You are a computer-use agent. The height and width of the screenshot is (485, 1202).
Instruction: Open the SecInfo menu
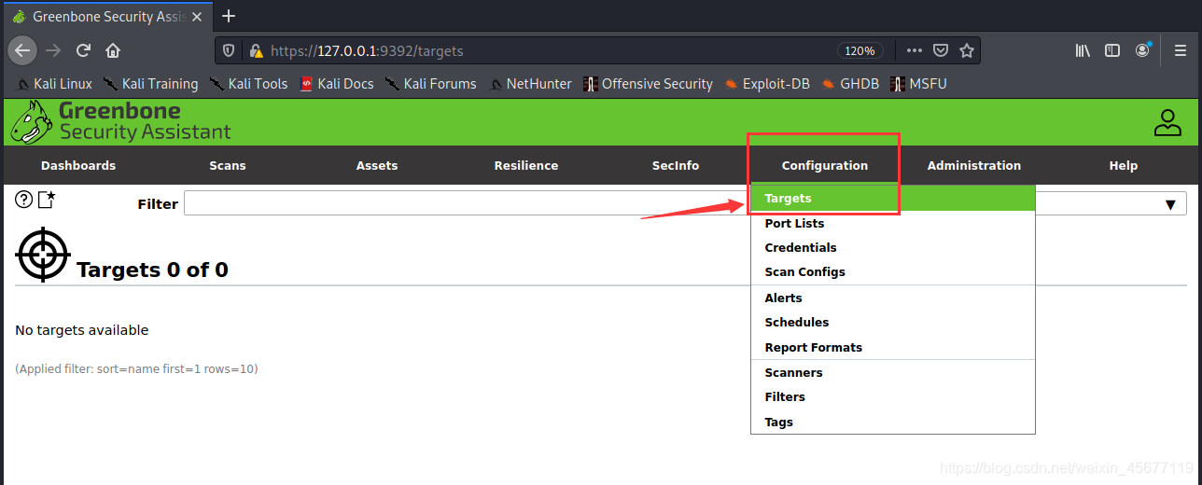[x=676, y=165]
